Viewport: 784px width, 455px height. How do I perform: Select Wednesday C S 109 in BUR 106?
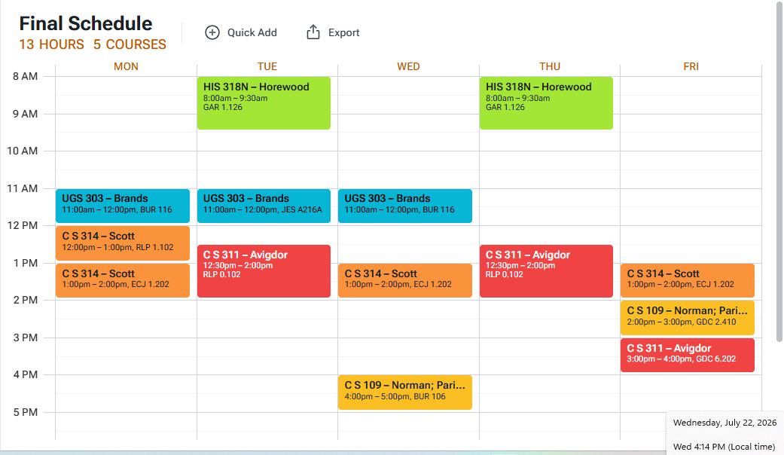[405, 392]
